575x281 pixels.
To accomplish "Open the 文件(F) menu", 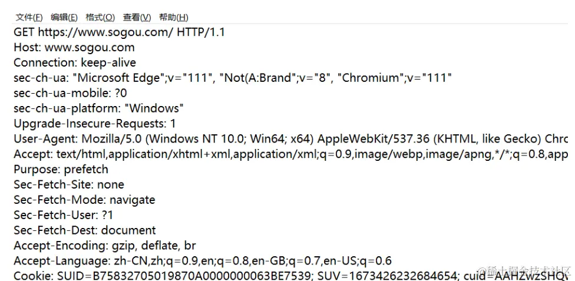I will (29, 17).
